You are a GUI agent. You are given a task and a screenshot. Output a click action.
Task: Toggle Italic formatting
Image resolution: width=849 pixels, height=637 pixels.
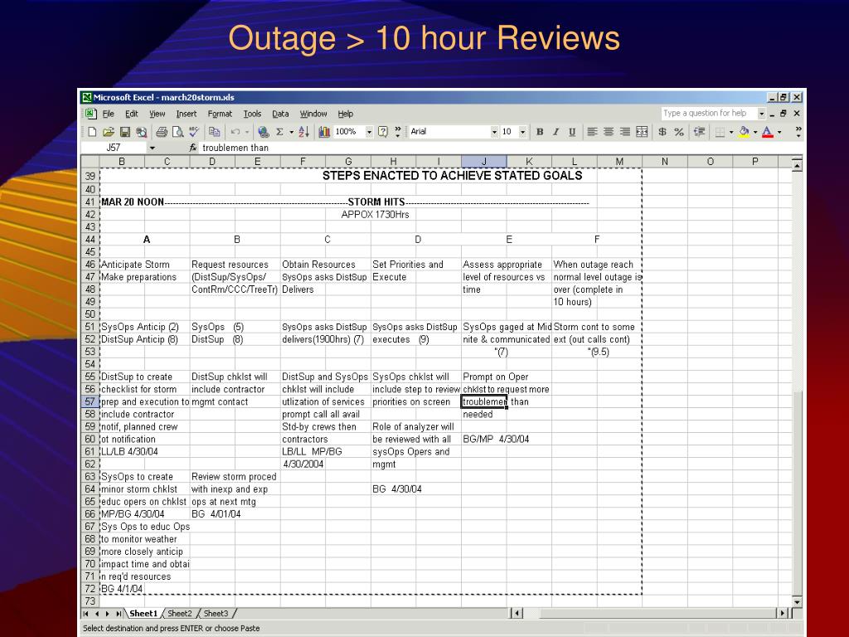tap(556, 132)
